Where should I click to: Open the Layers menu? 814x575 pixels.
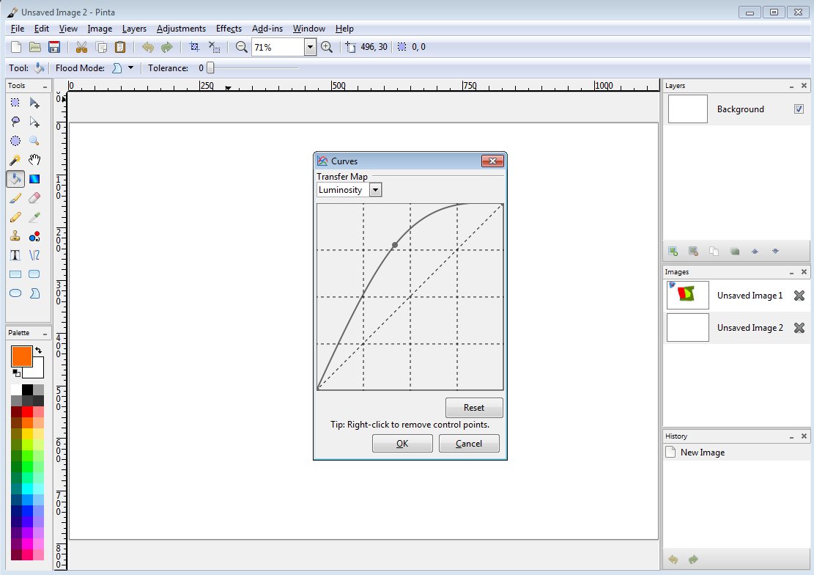(134, 29)
